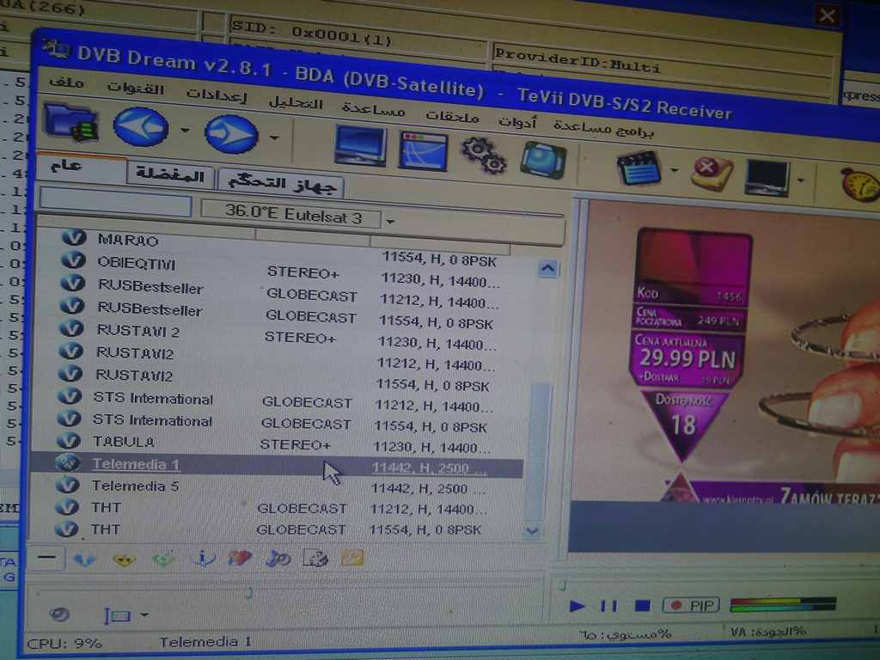Click the pause button under video

click(x=608, y=606)
